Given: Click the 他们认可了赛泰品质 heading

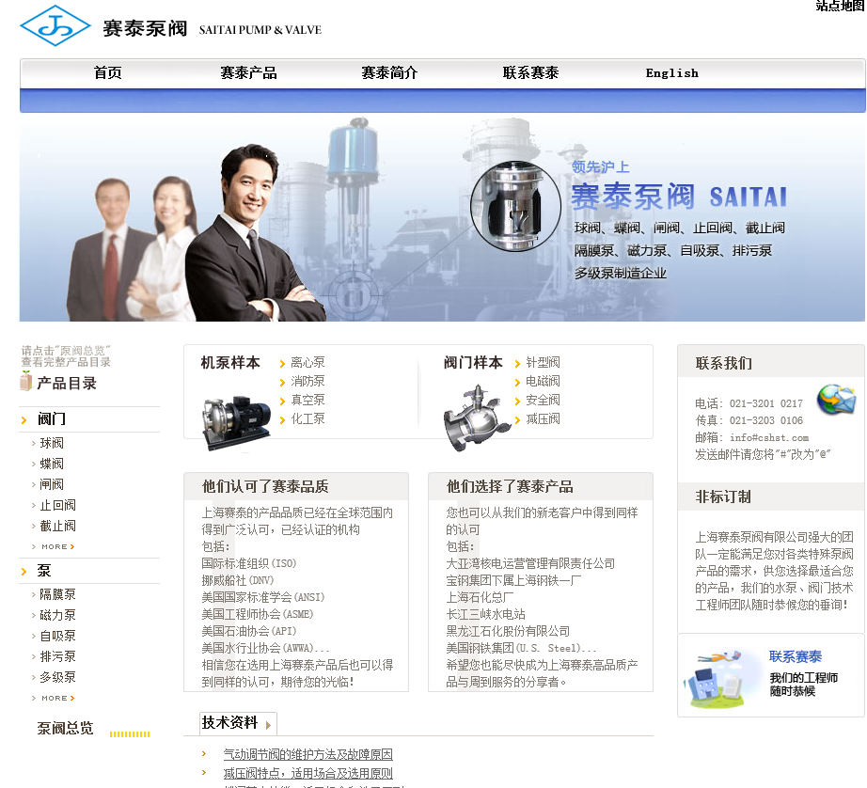Looking at the screenshot, I should 265,487.
